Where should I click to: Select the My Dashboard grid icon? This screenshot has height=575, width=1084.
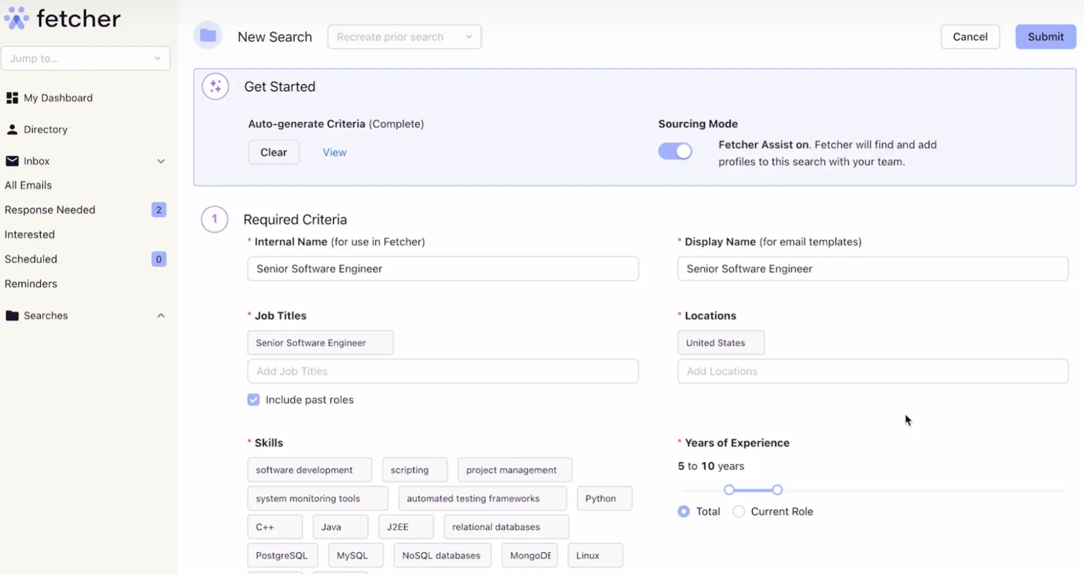click(12, 98)
